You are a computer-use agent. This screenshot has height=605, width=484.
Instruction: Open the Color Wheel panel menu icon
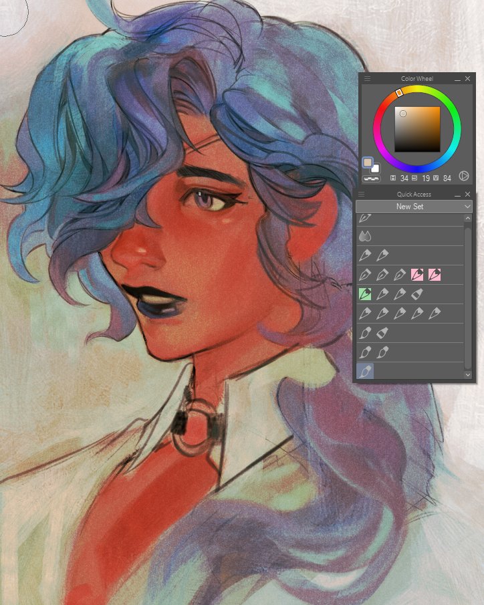point(367,78)
